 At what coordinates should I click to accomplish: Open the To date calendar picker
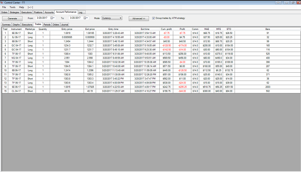coord(86,18)
